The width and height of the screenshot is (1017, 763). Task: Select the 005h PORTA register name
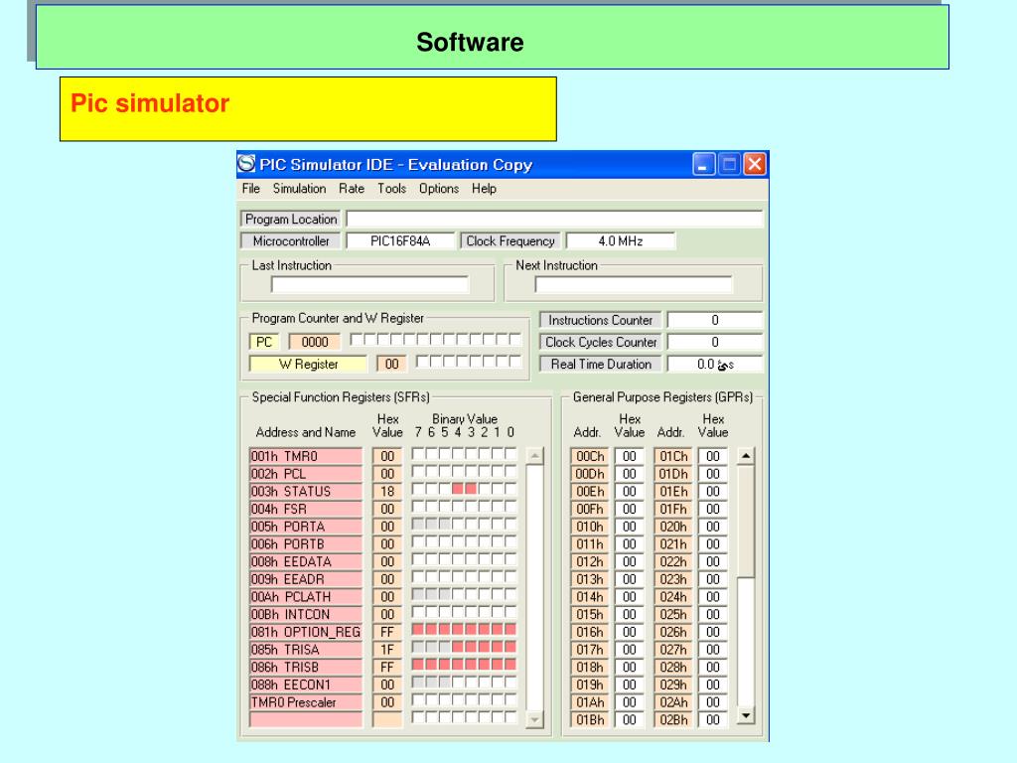(306, 527)
